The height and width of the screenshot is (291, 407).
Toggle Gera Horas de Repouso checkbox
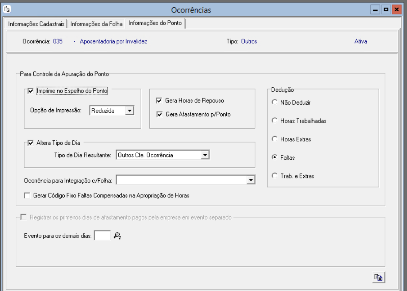click(159, 101)
